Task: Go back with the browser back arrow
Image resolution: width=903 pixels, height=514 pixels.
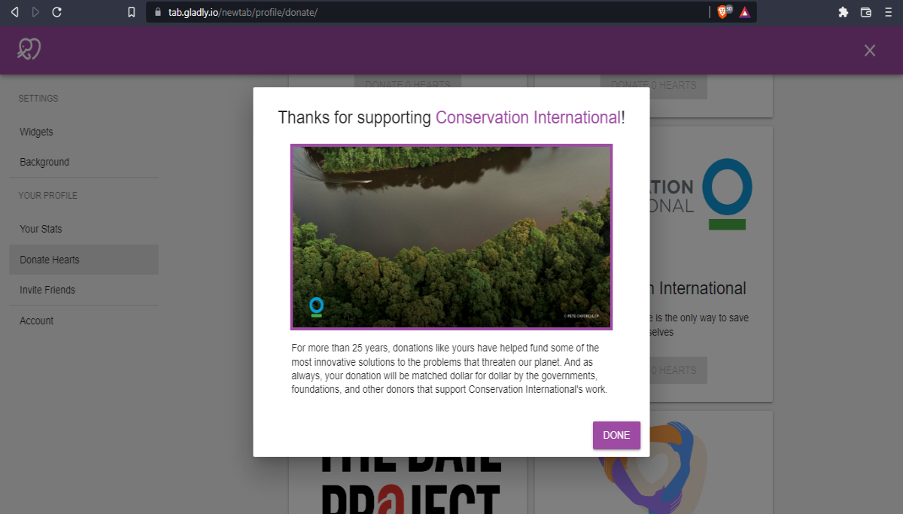Action: tap(14, 12)
